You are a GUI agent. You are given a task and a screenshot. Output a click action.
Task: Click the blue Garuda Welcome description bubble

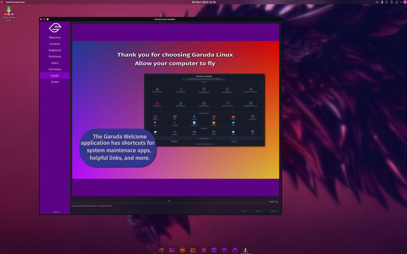118,147
